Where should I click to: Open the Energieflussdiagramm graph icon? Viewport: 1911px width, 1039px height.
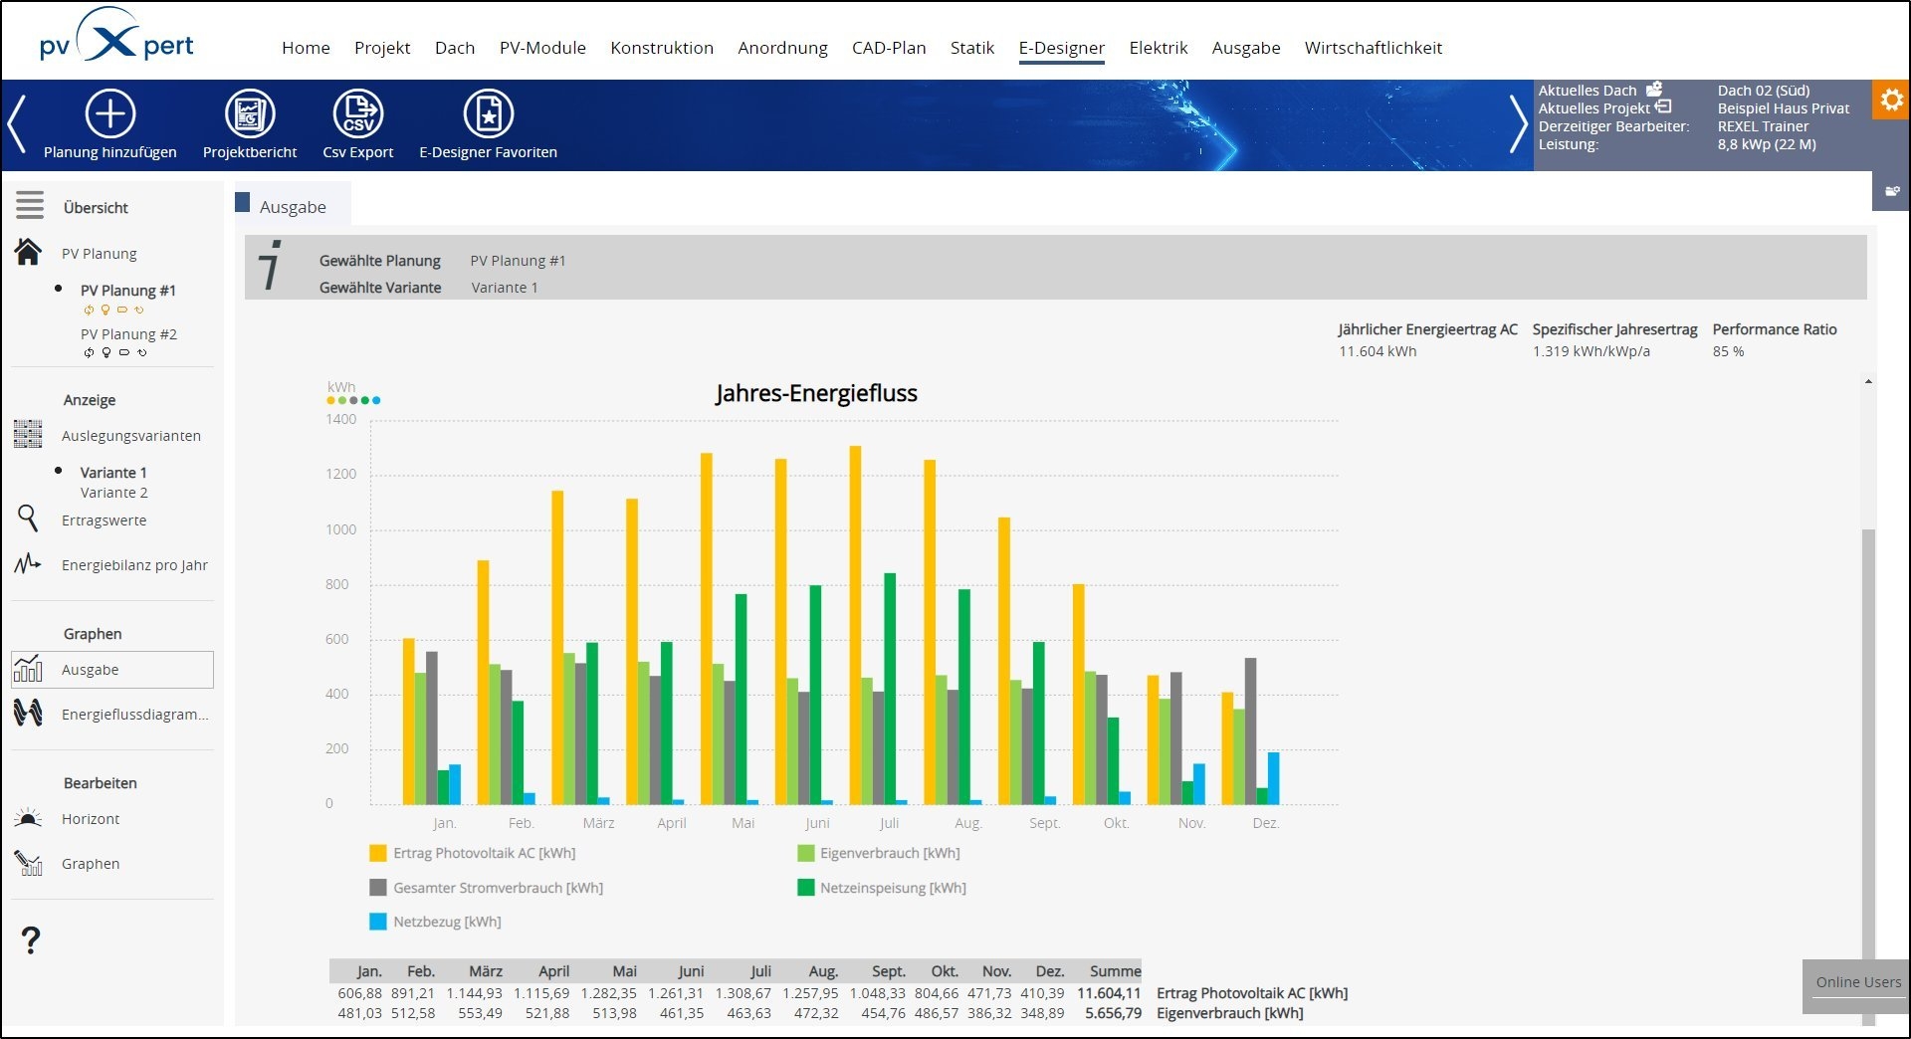(x=29, y=714)
